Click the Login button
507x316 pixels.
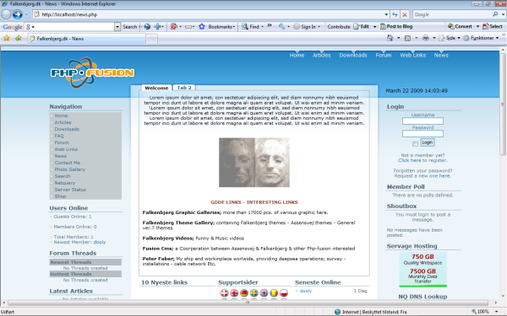427,142
